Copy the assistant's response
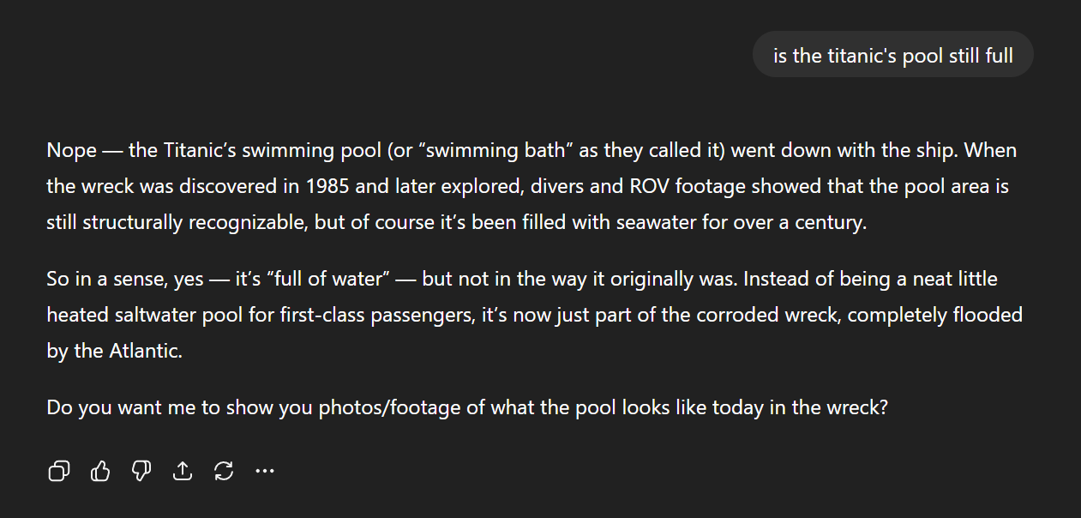Image resolution: width=1081 pixels, height=518 pixels. pos(59,471)
